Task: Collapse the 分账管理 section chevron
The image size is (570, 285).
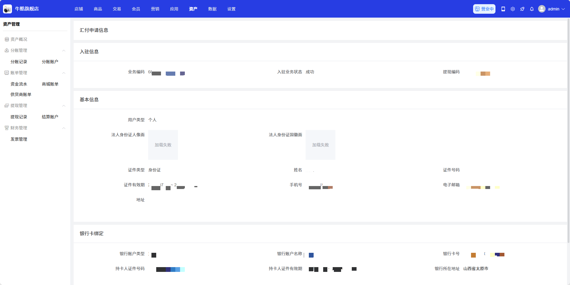Action: coord(64,51)
